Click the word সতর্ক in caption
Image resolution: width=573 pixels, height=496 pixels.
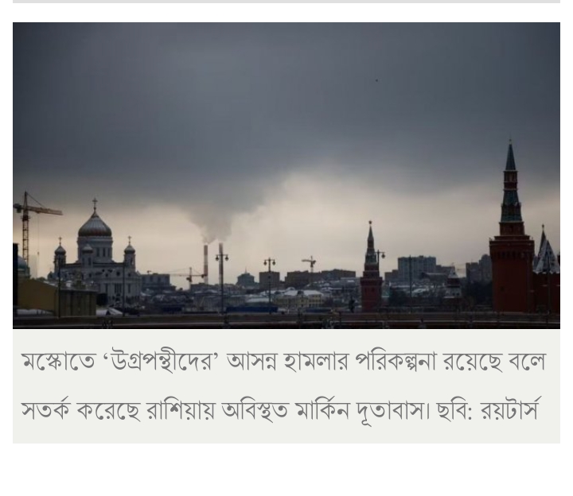pyautogui.click(x=45, y=410)
